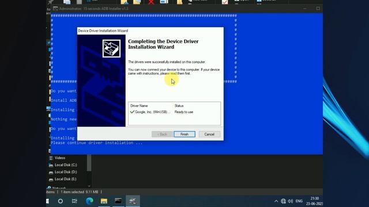
Task: Click the Driver Name column header
Action: (139, 106)
